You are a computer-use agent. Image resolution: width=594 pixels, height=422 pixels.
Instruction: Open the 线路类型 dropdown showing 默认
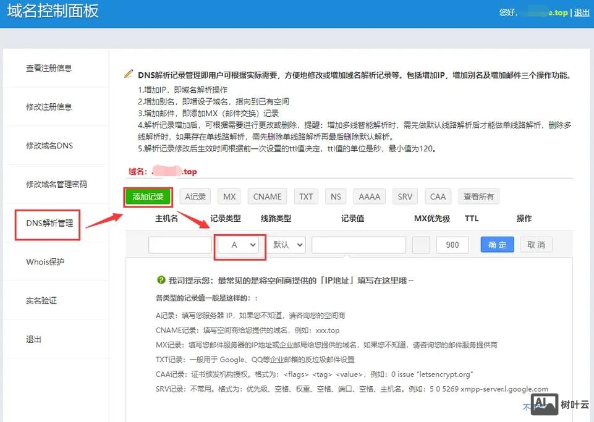pyautogui.click(x=287, y=245)
